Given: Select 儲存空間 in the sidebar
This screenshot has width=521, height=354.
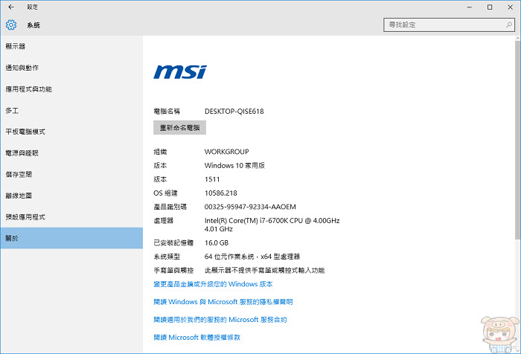Looking at the screenshot, I should tap(71, 174).
